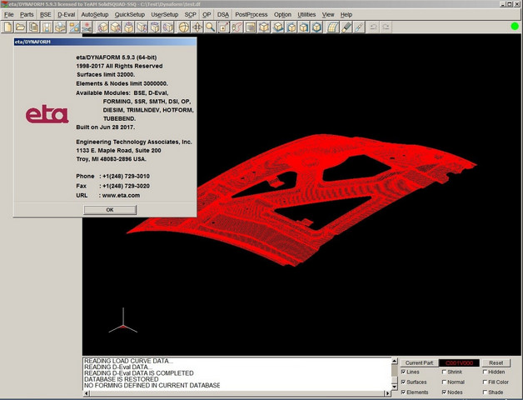Open the Utilities menu
Screen dimensions: 523x400
click(x=306, y=15)
